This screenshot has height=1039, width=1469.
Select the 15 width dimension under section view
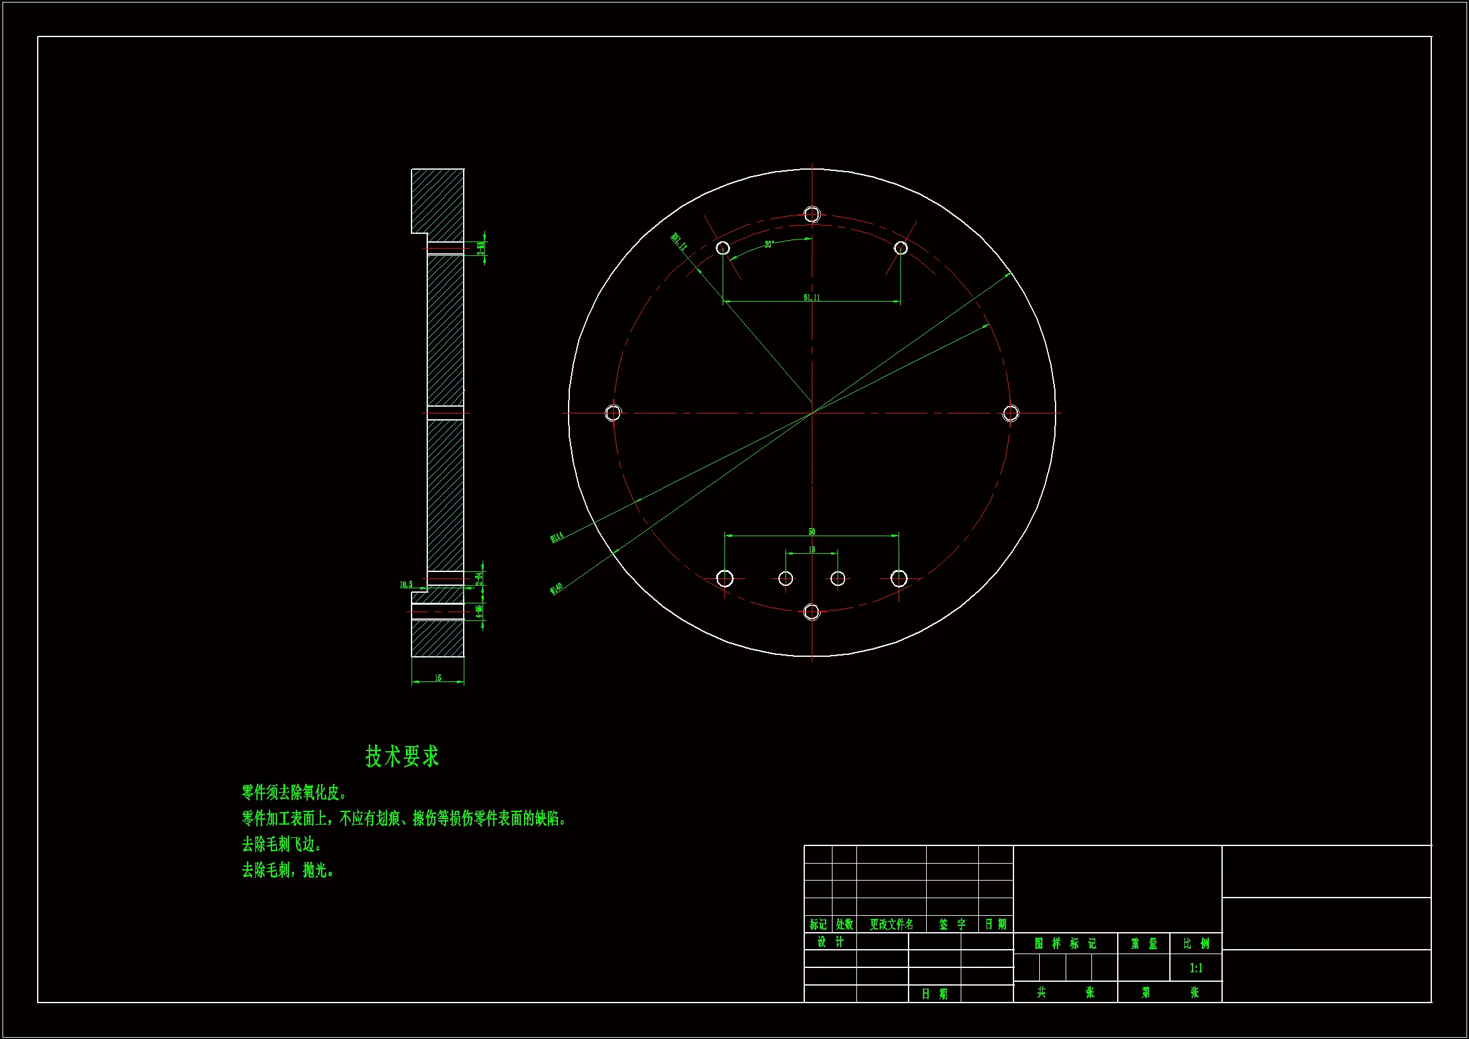point(438,678)
